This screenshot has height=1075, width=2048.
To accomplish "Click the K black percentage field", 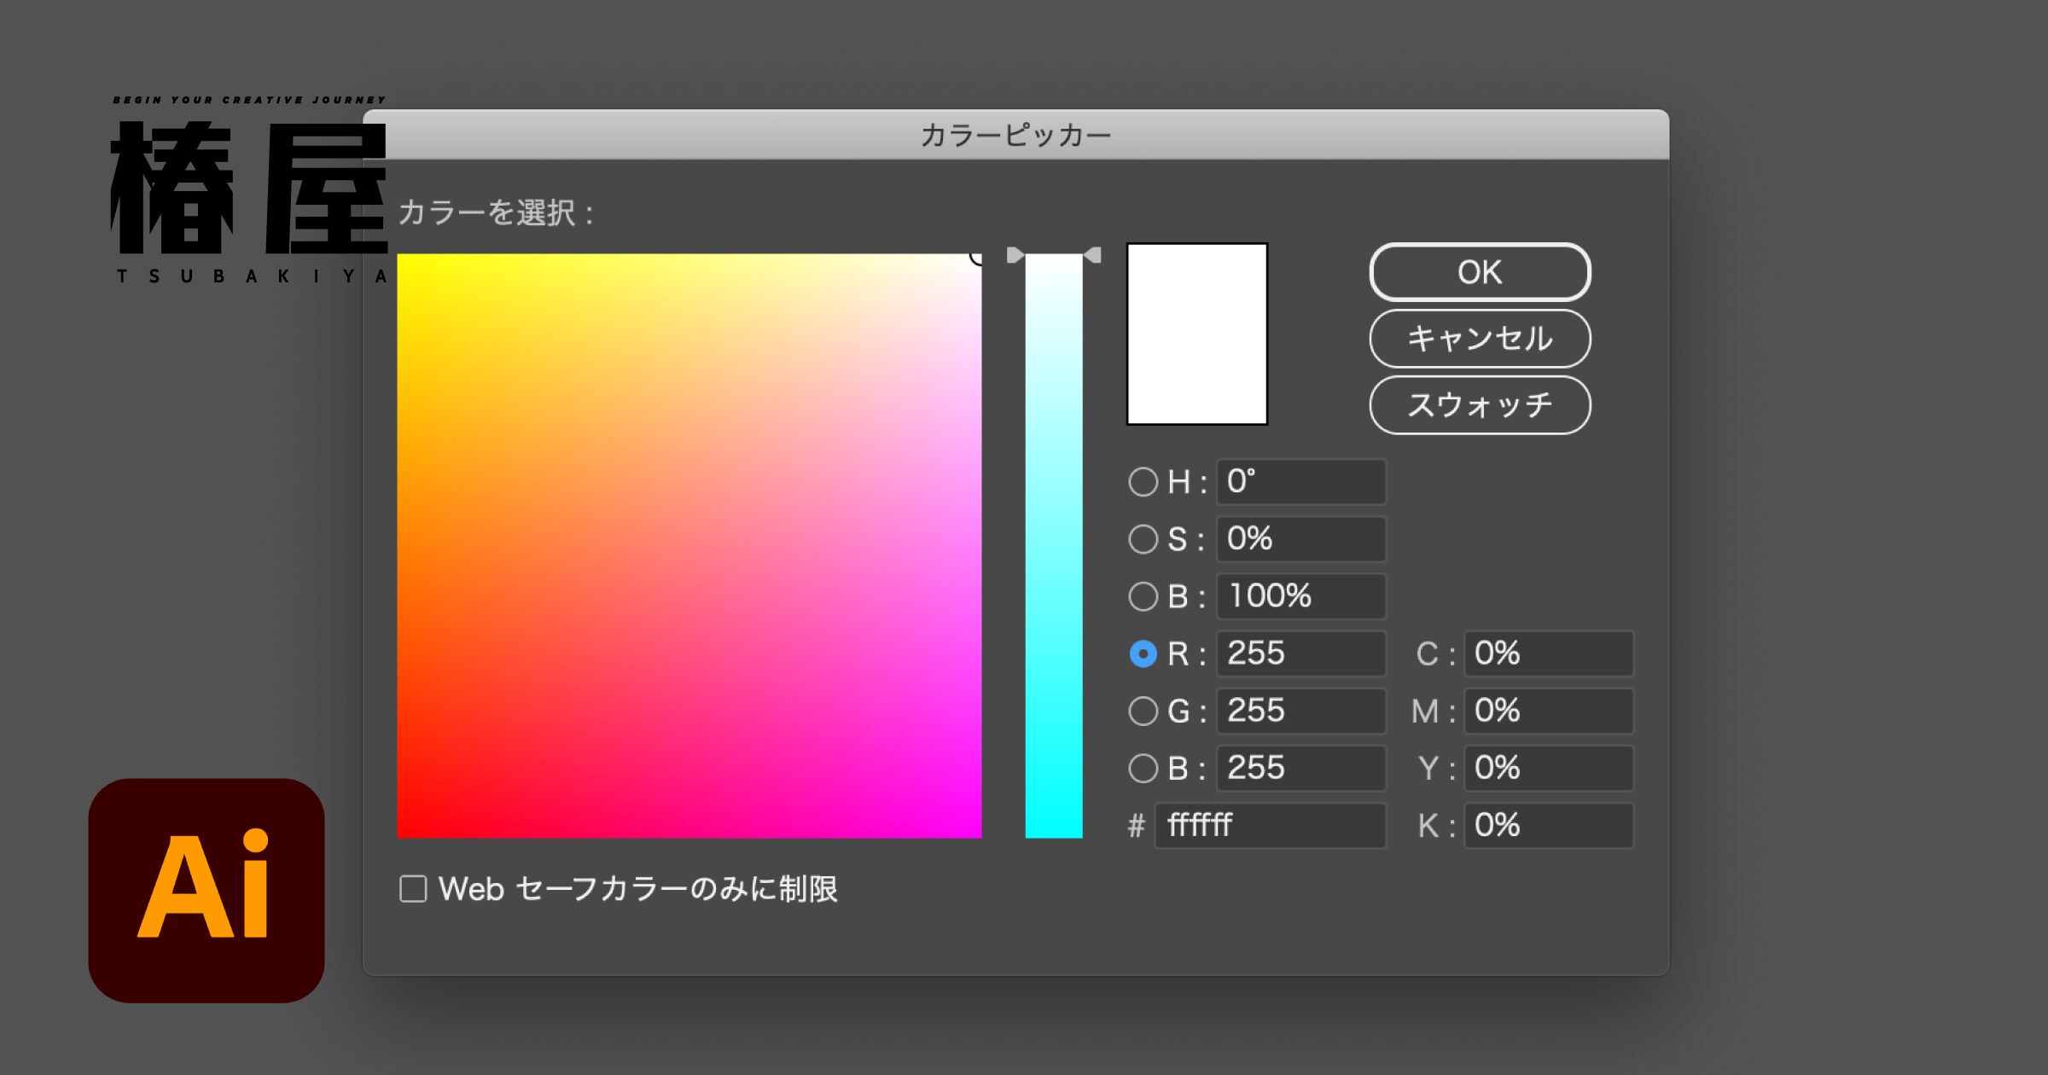I will point(1547,825).
